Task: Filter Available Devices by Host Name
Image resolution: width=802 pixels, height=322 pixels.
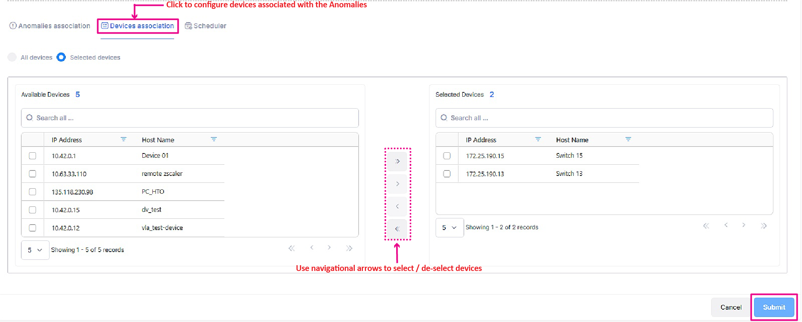Action: tap(214, 139)
